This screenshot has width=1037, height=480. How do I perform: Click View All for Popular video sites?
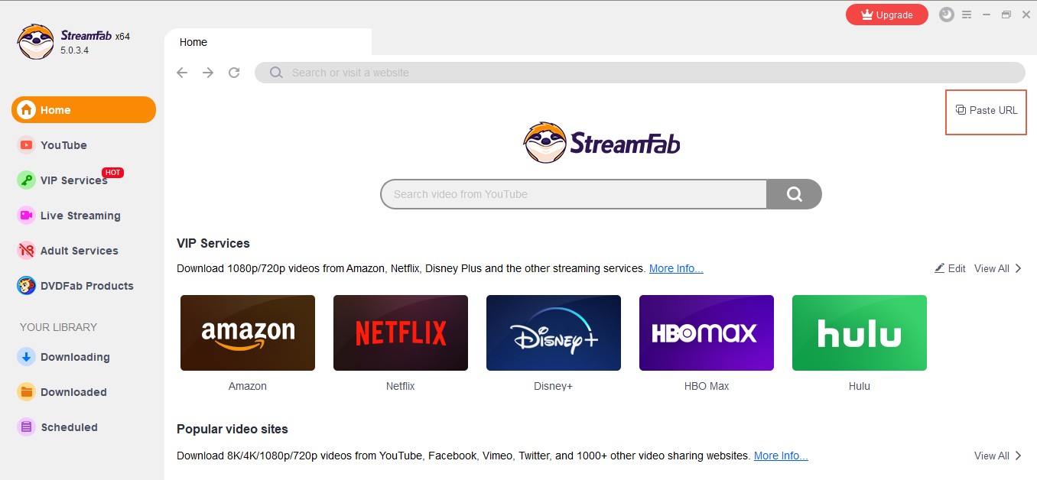coord(997,456)
